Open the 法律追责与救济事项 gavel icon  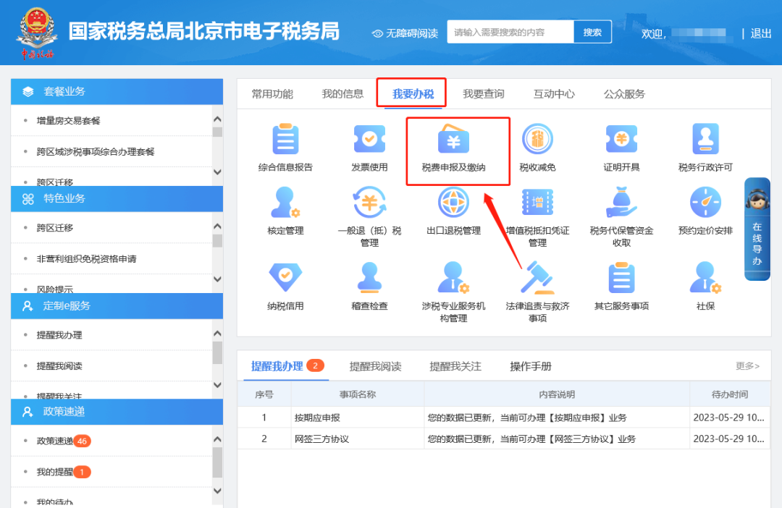point(537,278)
